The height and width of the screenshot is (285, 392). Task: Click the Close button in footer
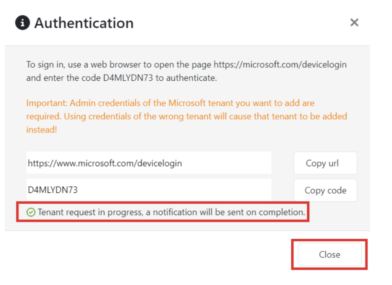click(329, 254)
